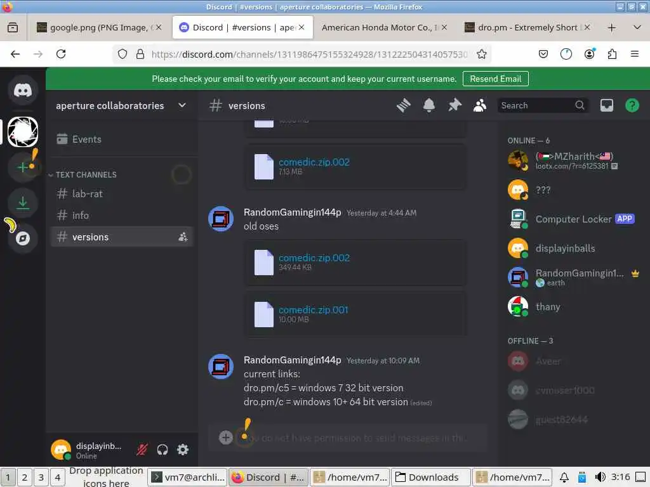This screenshot has width=650, height=487.
Task: Open Notification Settings bell in channel header
Action: (x=429, y=106)
